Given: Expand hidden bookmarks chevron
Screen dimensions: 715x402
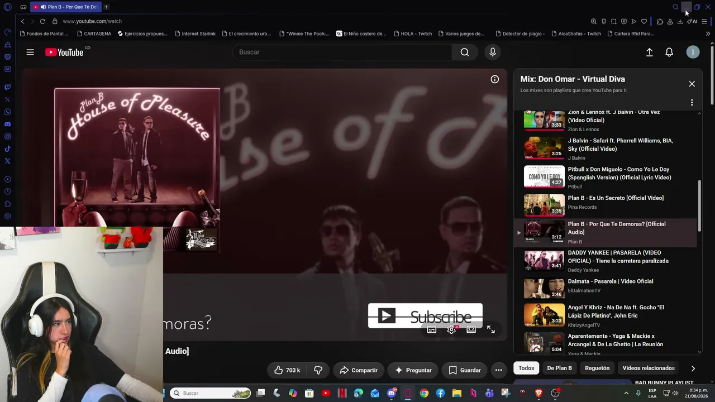Looking at the screenshot, I should [x=708, y=33].
